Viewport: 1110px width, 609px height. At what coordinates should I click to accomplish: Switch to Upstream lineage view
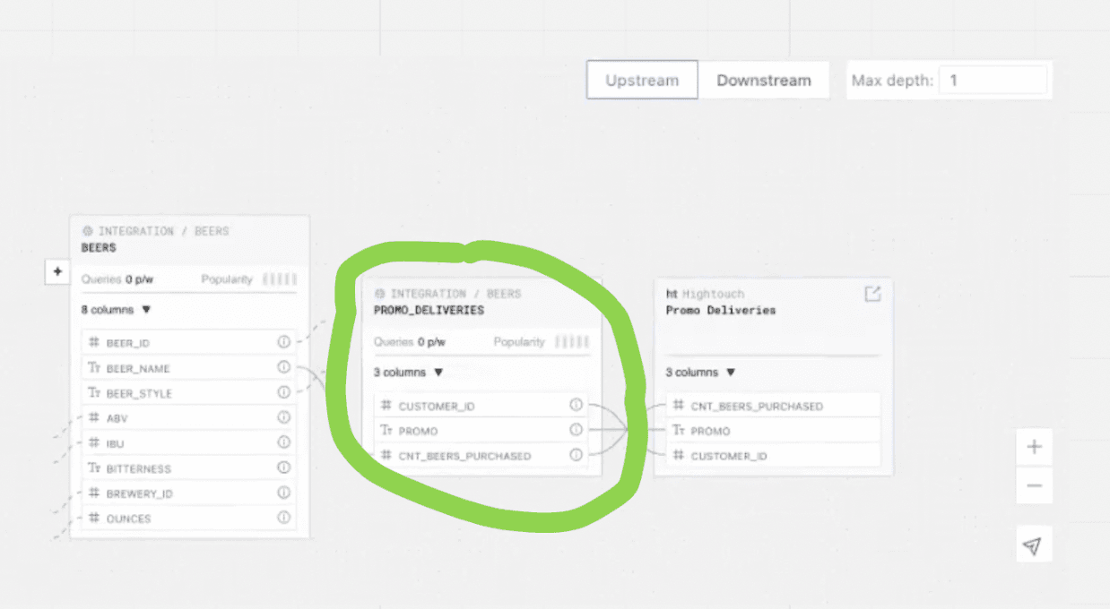click(x=641, y=80)
